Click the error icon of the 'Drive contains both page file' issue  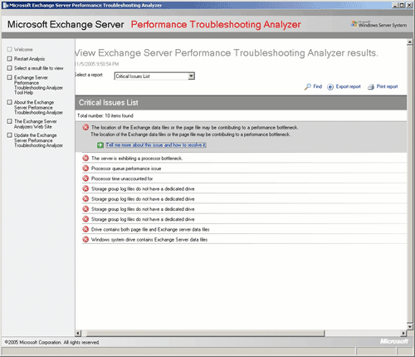tap(85, 229)
